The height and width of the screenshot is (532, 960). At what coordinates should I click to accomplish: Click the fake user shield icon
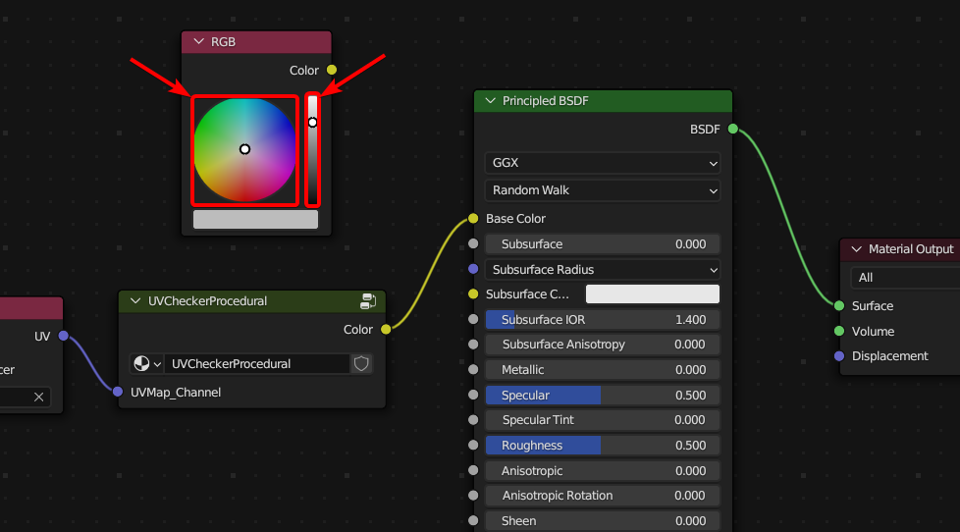click(361, 363)
